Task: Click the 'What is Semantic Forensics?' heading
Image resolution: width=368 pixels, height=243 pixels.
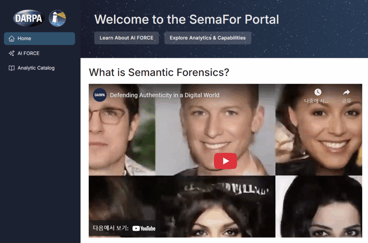Action: (x=159, y=72)
